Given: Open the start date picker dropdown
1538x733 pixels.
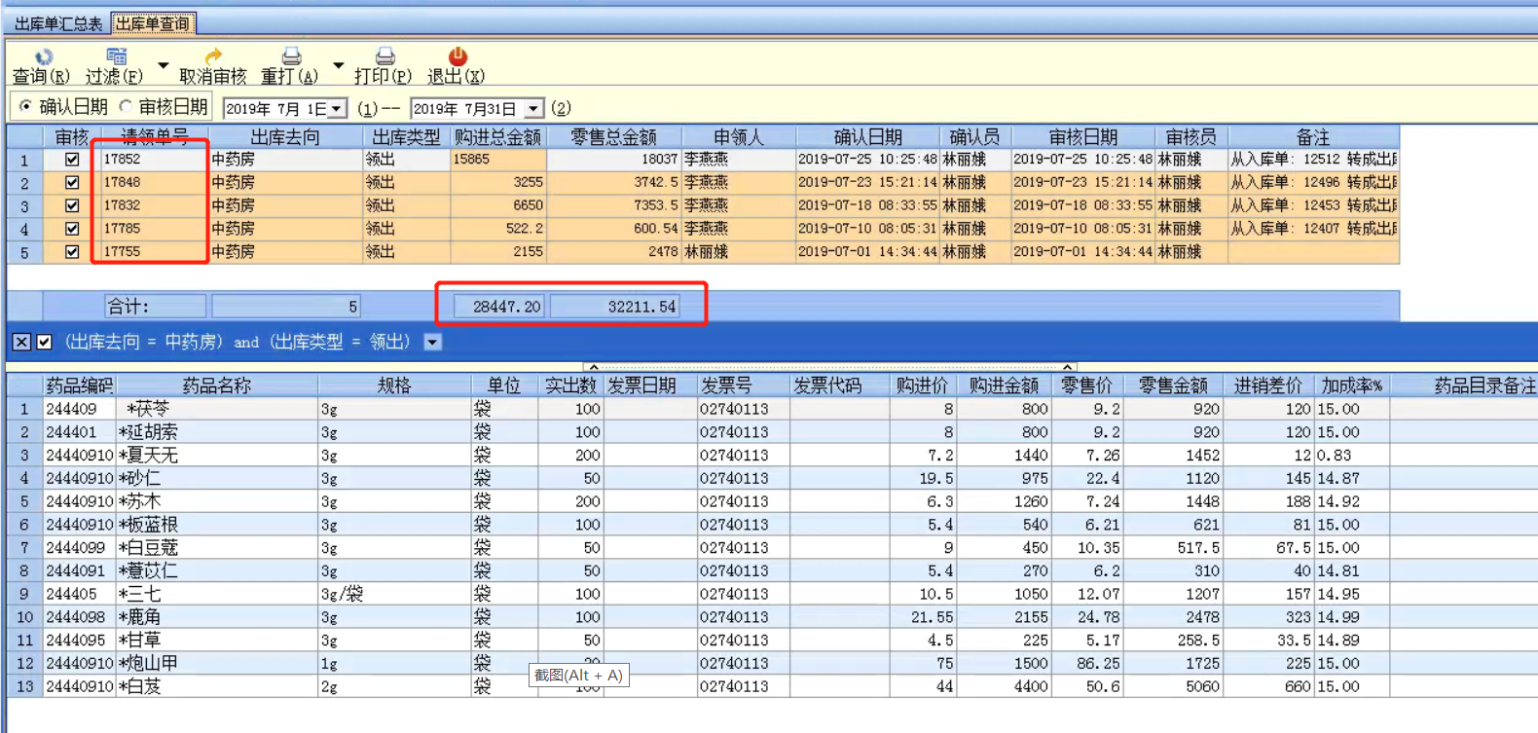Looking at the screenshot, I should coord(336,109).
